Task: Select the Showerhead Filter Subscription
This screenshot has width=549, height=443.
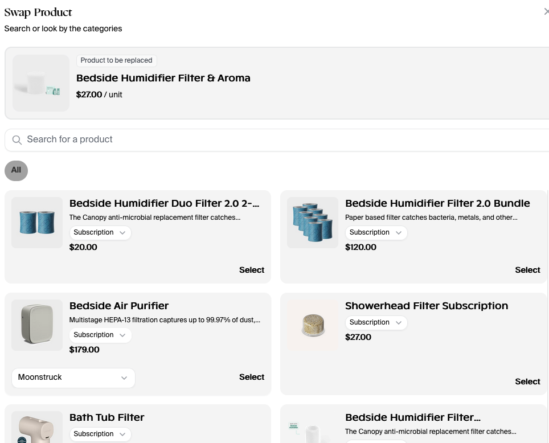Action: pos(527,382)
